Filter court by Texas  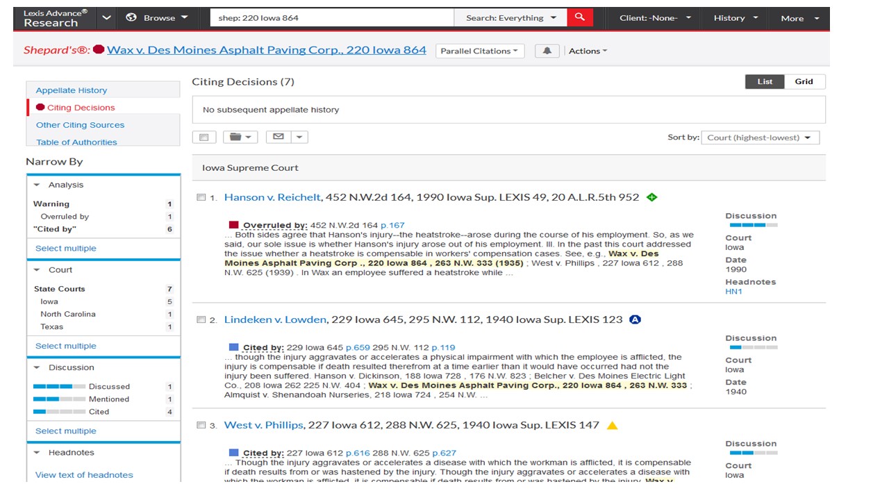(52, 326)
